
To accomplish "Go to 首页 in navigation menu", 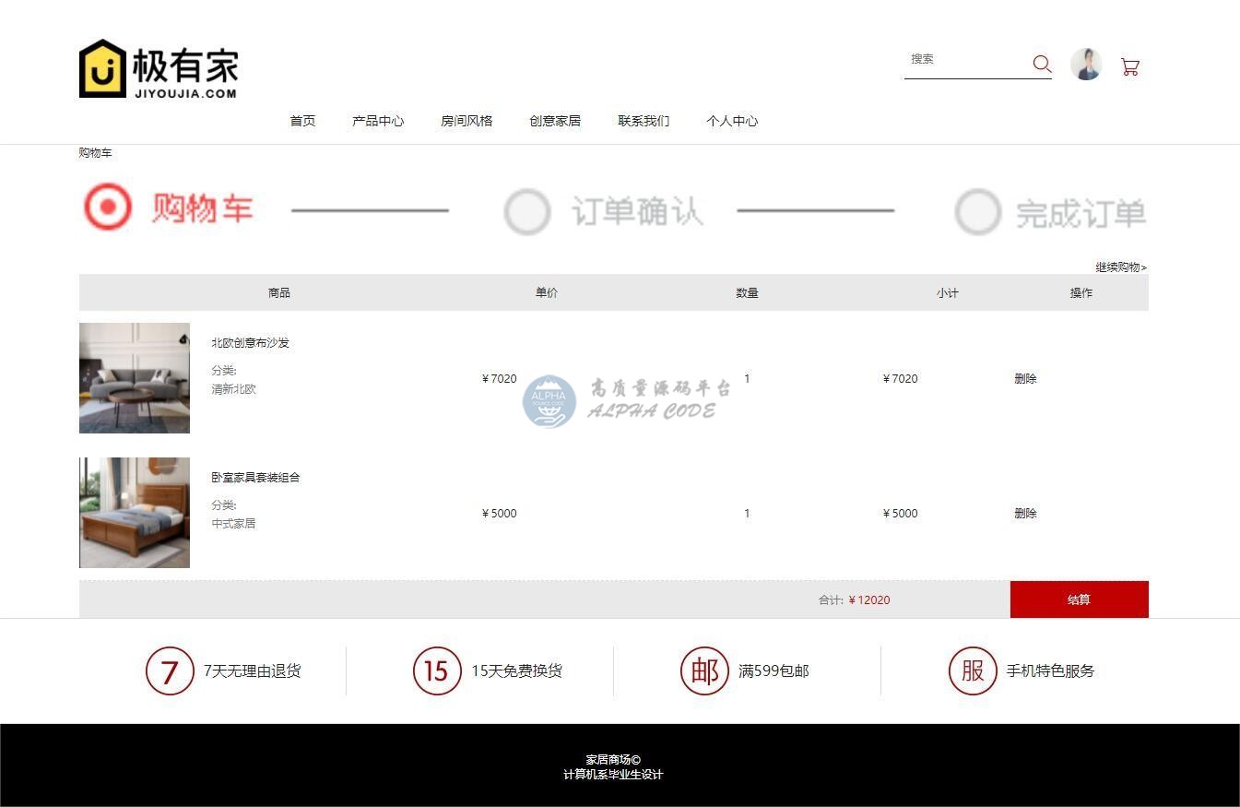I will pyautogui.click(x=302, y=121).
